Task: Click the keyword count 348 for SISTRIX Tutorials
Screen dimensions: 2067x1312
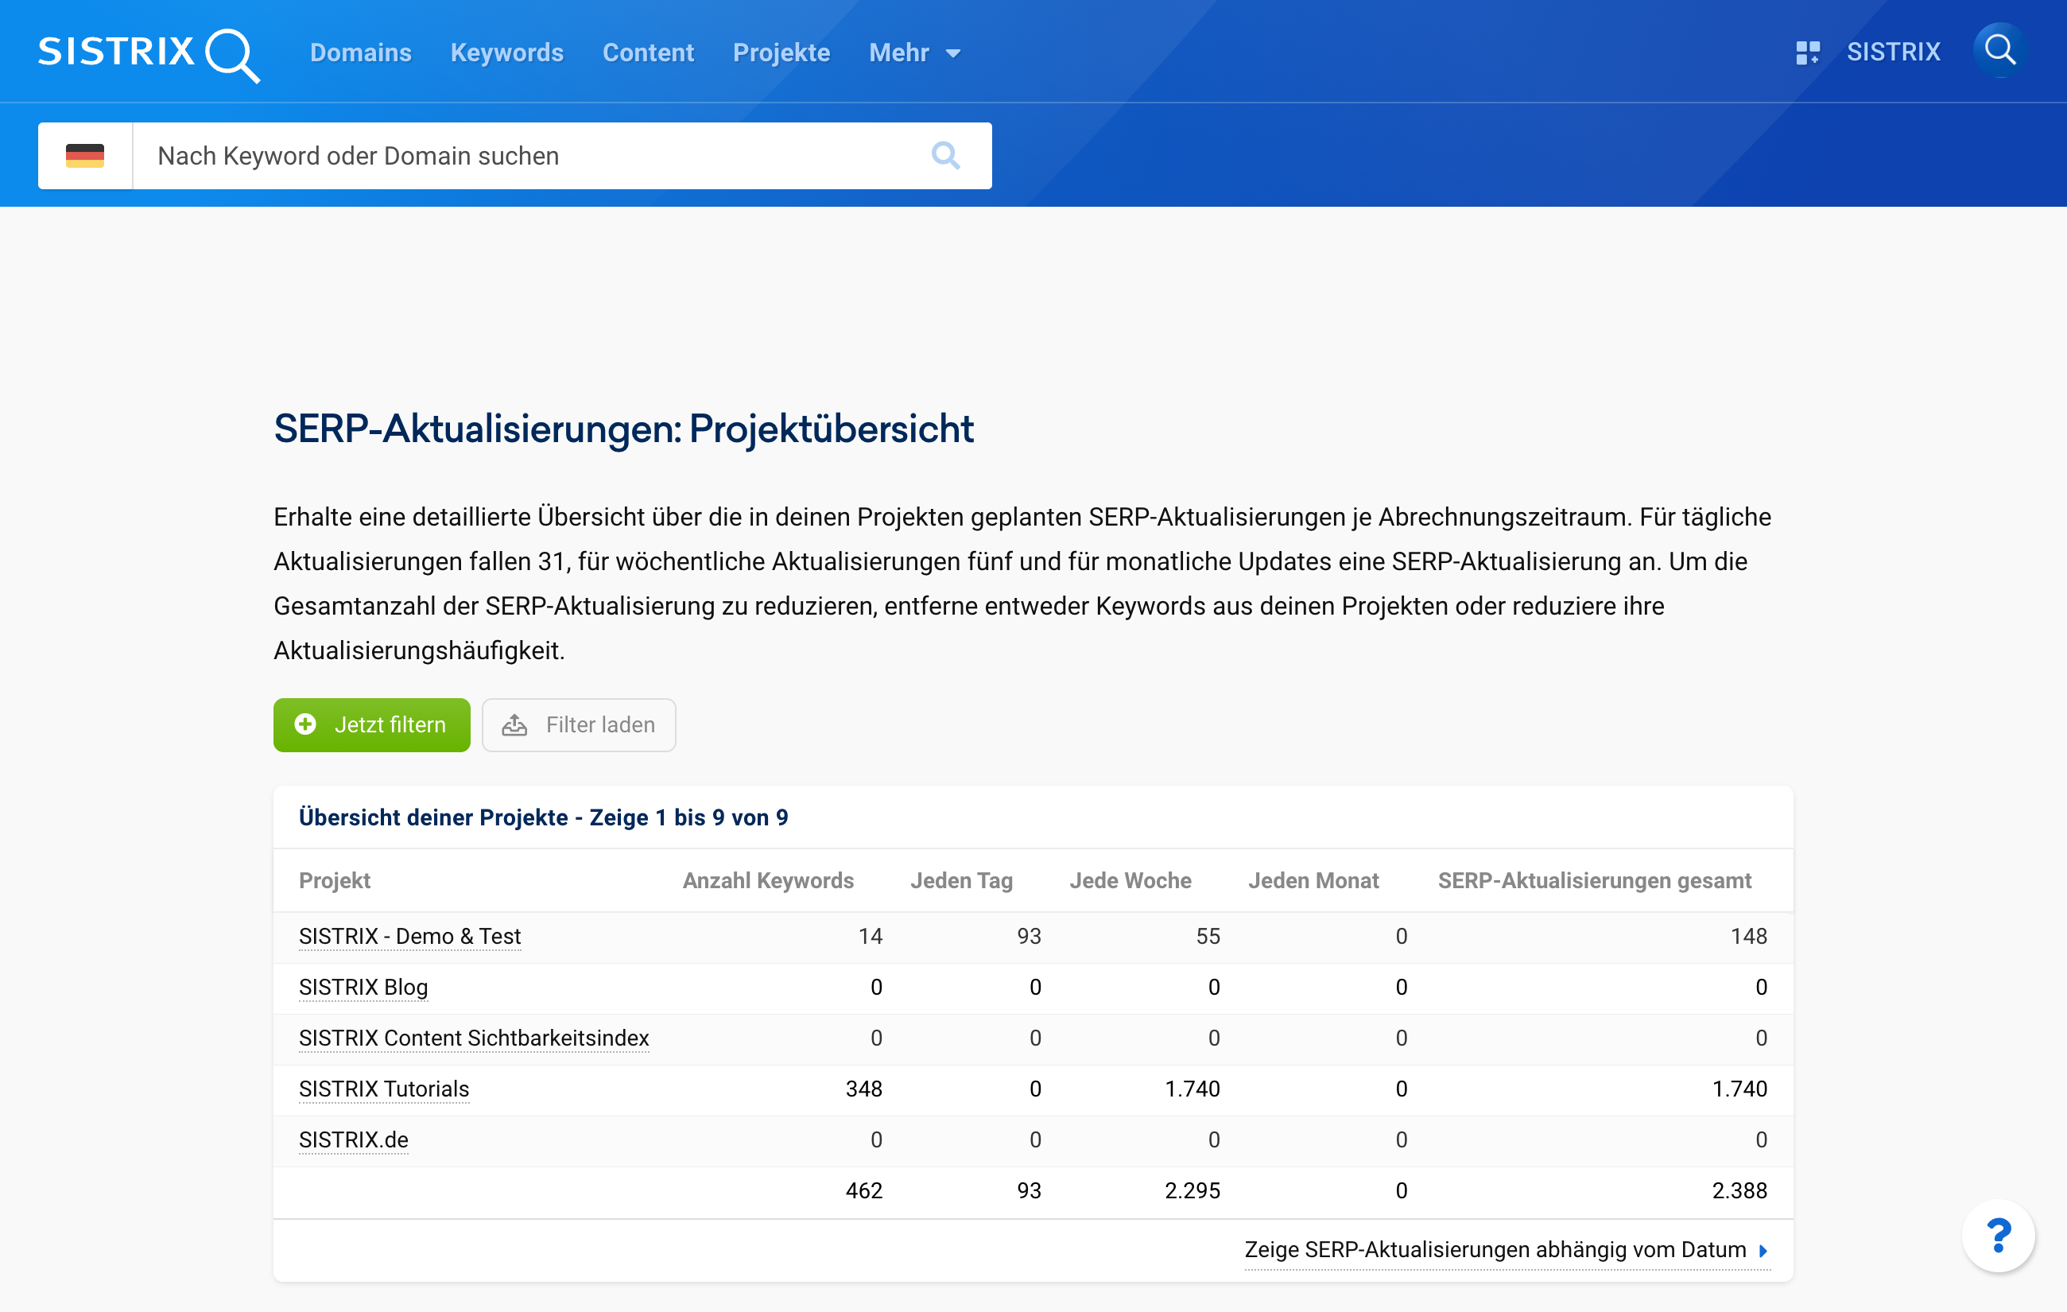Action: pos(863,1089)
